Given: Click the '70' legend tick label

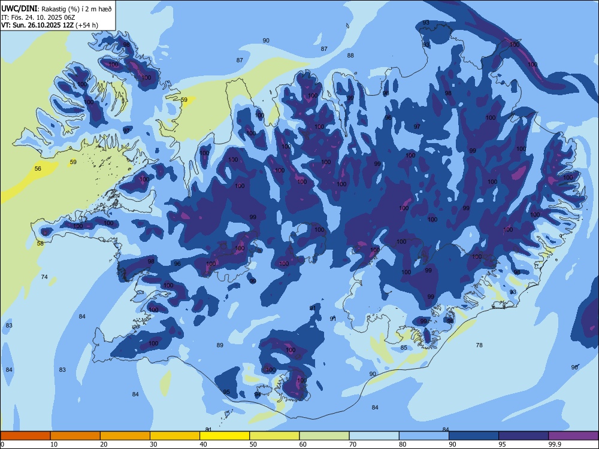Looking at the screenshot, I should tap(353, 444).
